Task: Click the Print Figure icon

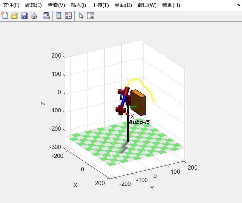Action: point(34,16)
